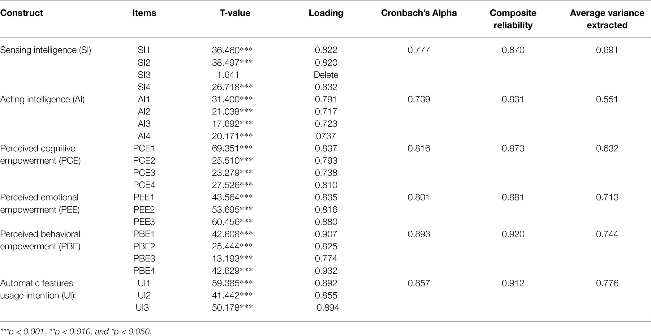The height and width of the screenshot is (336, 651).
Task: Select the PEE3 item cell
Action: pos(144,222)
